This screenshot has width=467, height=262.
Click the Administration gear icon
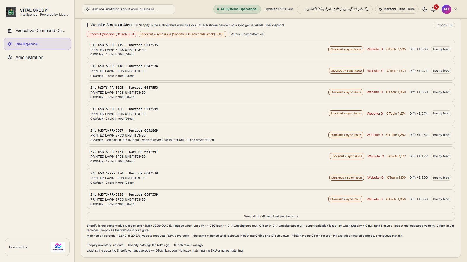(10, 57)
